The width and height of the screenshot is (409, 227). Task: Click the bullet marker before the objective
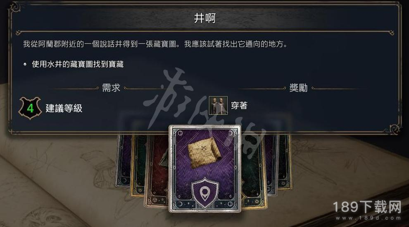point(25,64)
